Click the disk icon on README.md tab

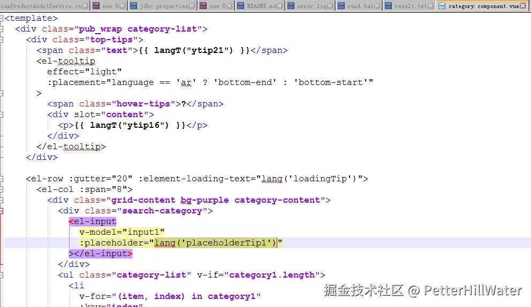[241, 6]
